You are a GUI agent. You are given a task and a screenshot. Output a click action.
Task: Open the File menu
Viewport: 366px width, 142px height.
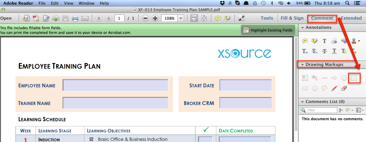click(42, 3)
